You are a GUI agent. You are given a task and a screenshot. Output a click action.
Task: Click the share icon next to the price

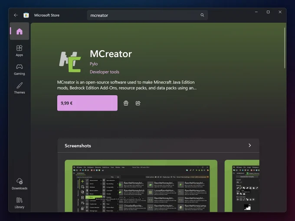tap(138, 103)
